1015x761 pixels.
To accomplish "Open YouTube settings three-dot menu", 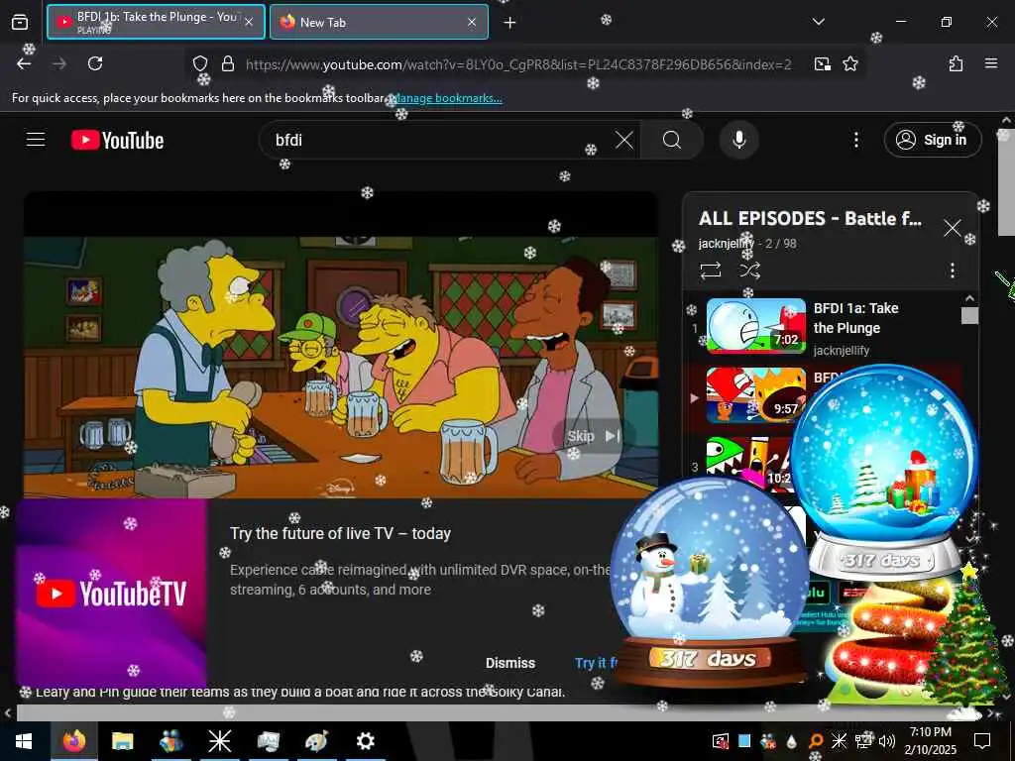I will [856, 140].
